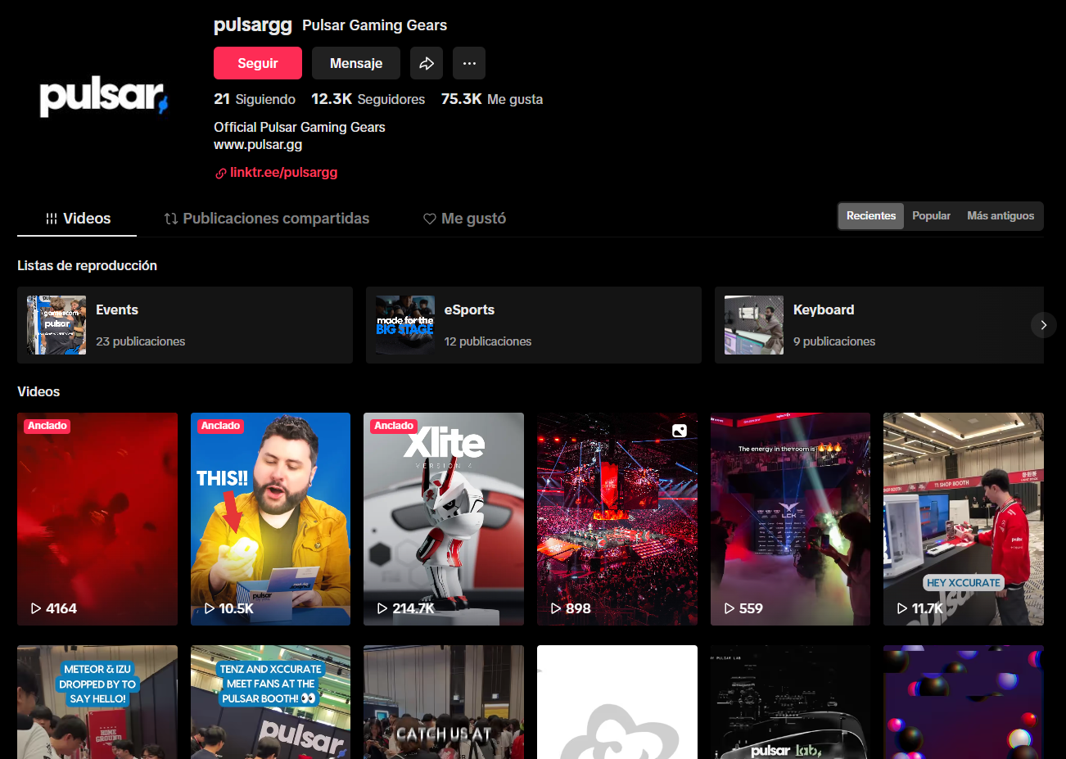Open the Events playlist
This screenshot has height=759, width=1066.
point(185,325)
